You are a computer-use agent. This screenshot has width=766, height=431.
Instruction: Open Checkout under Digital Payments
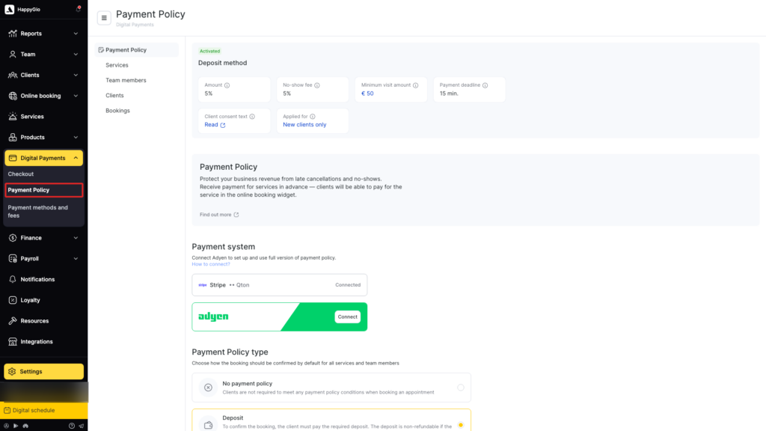tap(20, 174)
